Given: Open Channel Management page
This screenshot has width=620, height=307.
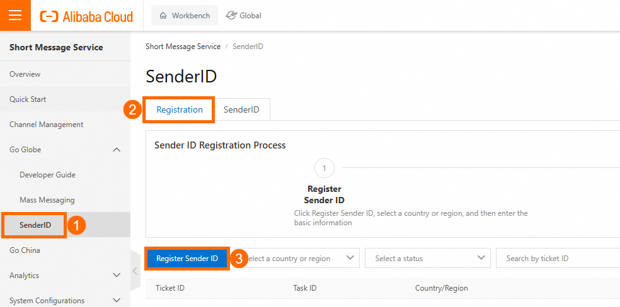Looking at the screenshot, I should [47, 125].
